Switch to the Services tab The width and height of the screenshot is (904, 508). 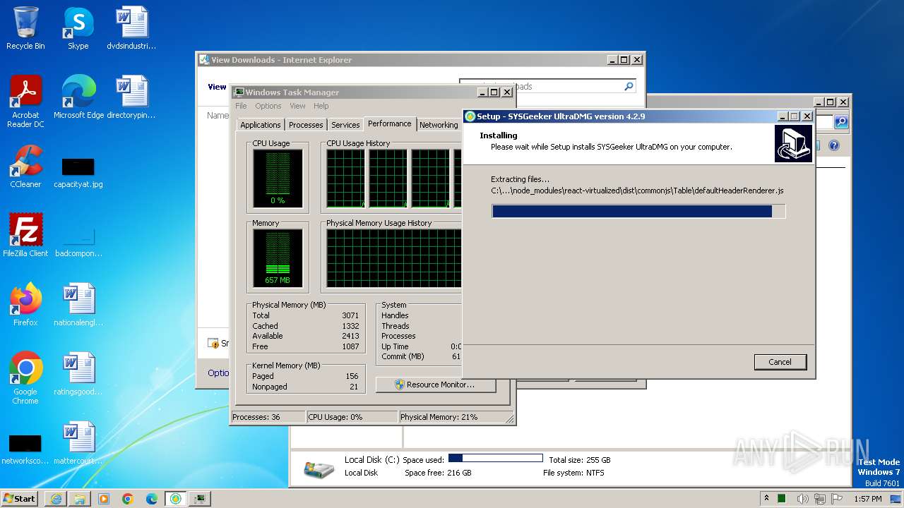[x=345, y=125]
